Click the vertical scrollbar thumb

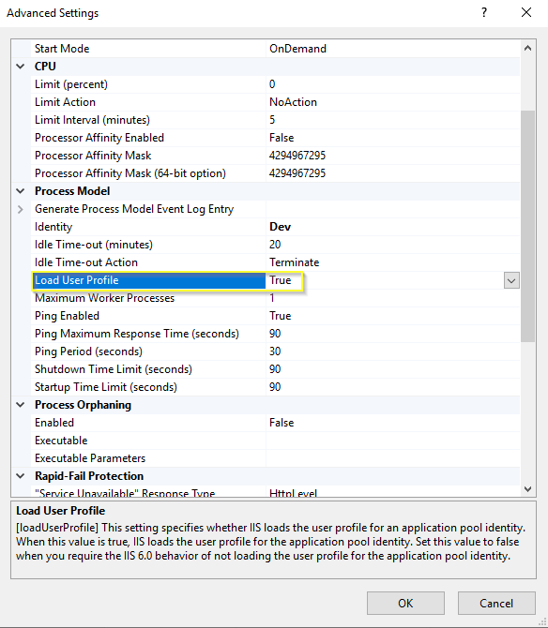pos(528,226)
